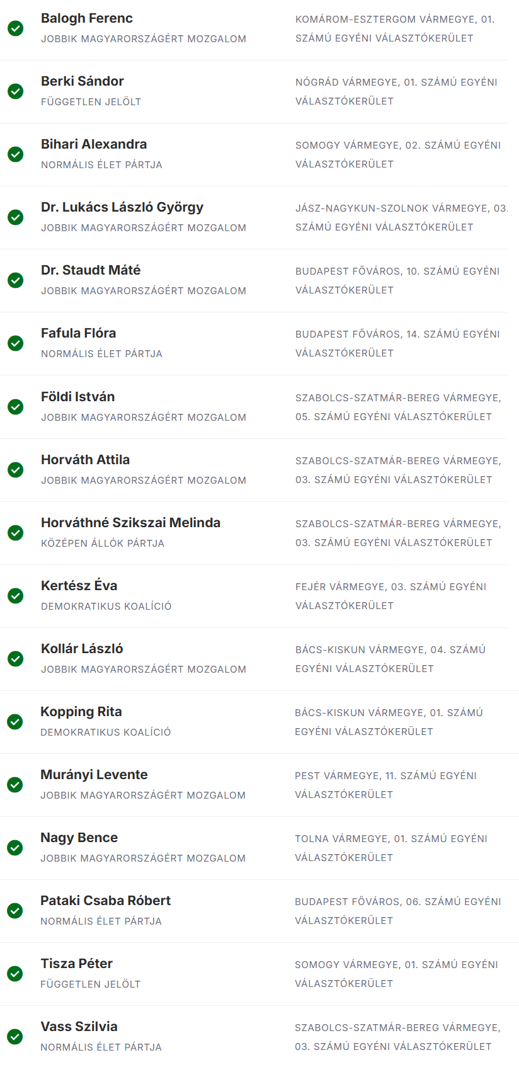
Task: Click Közepen Állók Pártja party label
Action: tap(103, 543)
